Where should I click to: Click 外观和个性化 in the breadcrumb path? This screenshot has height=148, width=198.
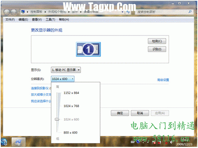(x=57, y=12)
